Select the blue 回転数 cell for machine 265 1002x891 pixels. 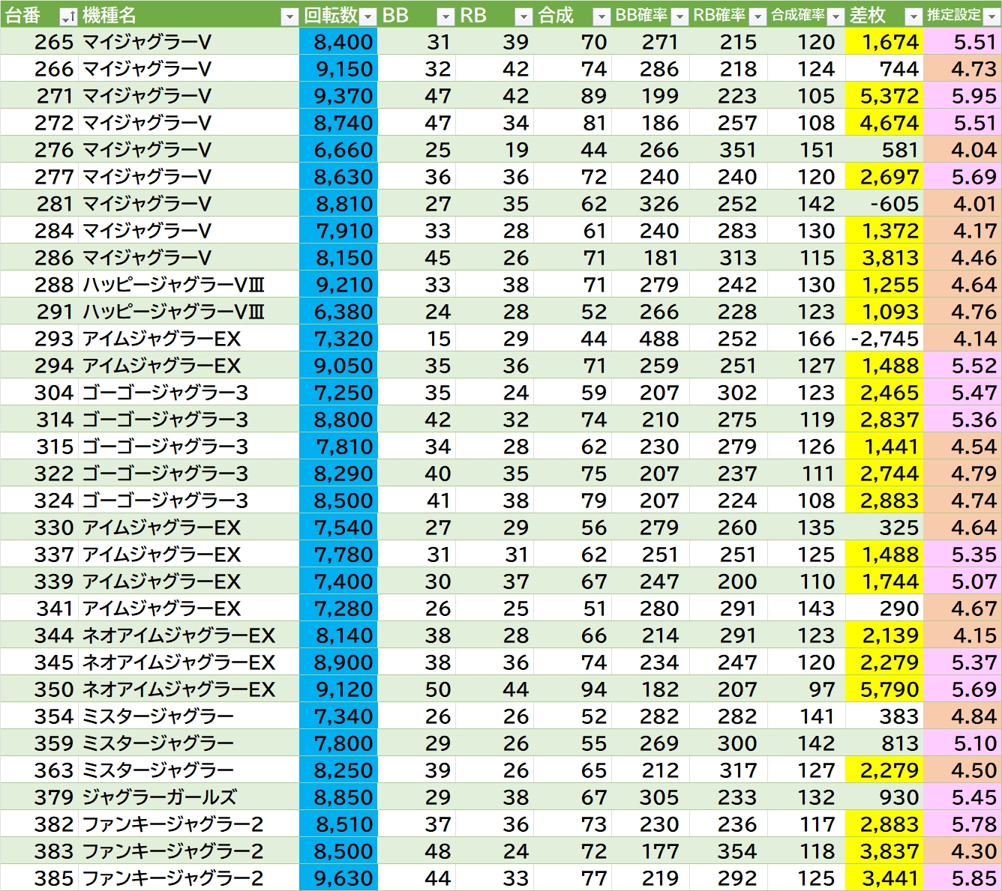[338, 42]
